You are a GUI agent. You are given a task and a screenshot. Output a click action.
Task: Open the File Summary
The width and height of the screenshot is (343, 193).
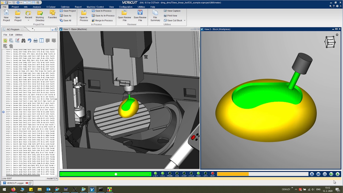click(155, 16)
